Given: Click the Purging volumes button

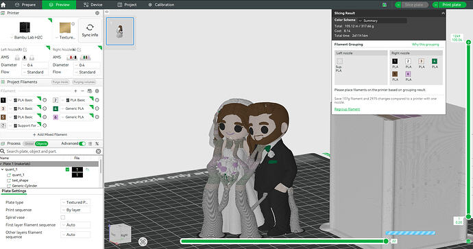Looking at the screenshot, I should (84, 82).
